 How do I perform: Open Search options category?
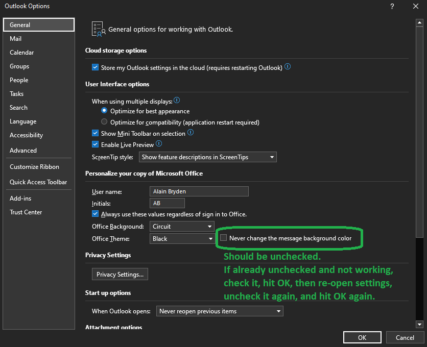tap(39, 108)
